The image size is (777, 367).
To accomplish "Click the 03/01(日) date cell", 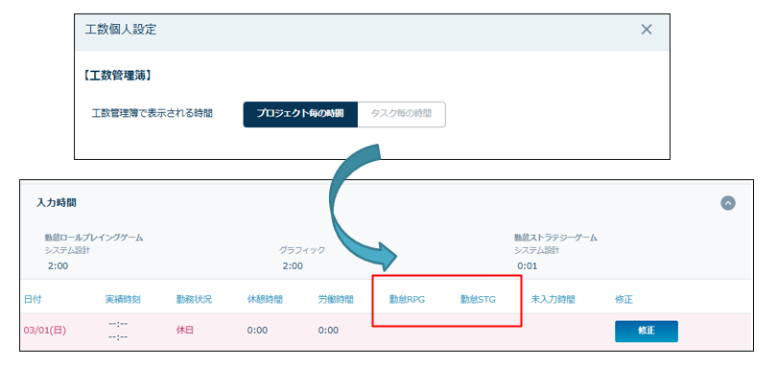I will coord(44,331).
